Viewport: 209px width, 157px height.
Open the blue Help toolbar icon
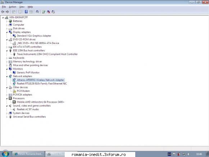[26, 12]
